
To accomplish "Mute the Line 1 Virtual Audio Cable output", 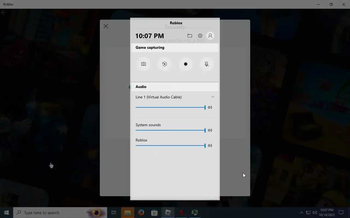I will 210,107.
